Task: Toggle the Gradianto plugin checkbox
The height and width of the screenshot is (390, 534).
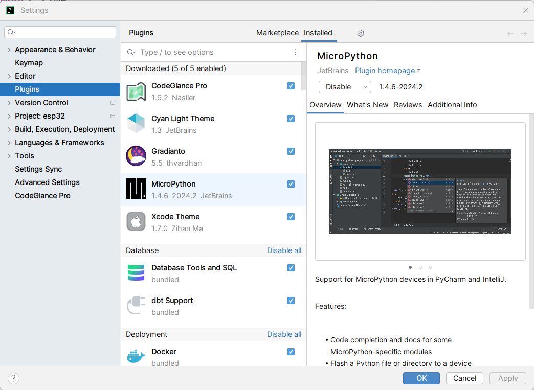Action: 291,151
